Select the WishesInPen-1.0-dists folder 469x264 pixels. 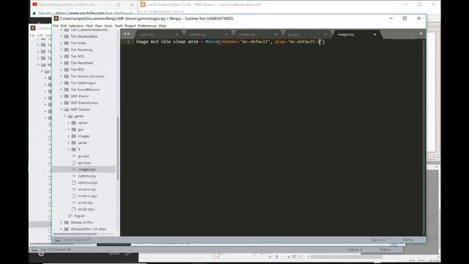(x=88, y=229)
